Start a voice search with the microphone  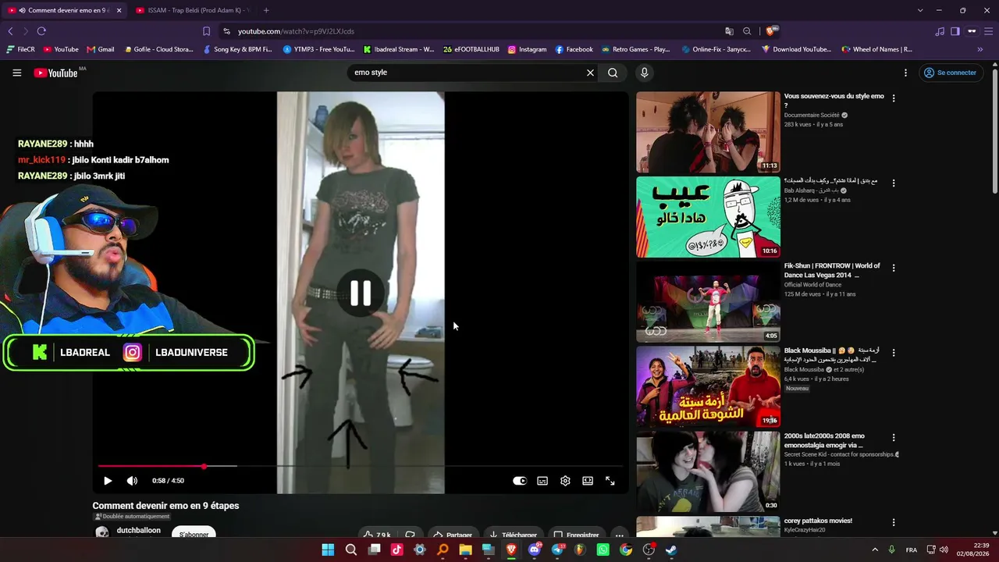pos(644,73)
